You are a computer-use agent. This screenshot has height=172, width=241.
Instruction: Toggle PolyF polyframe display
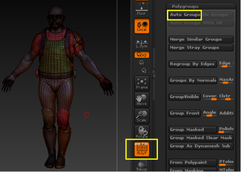click(x=142, y=149)
